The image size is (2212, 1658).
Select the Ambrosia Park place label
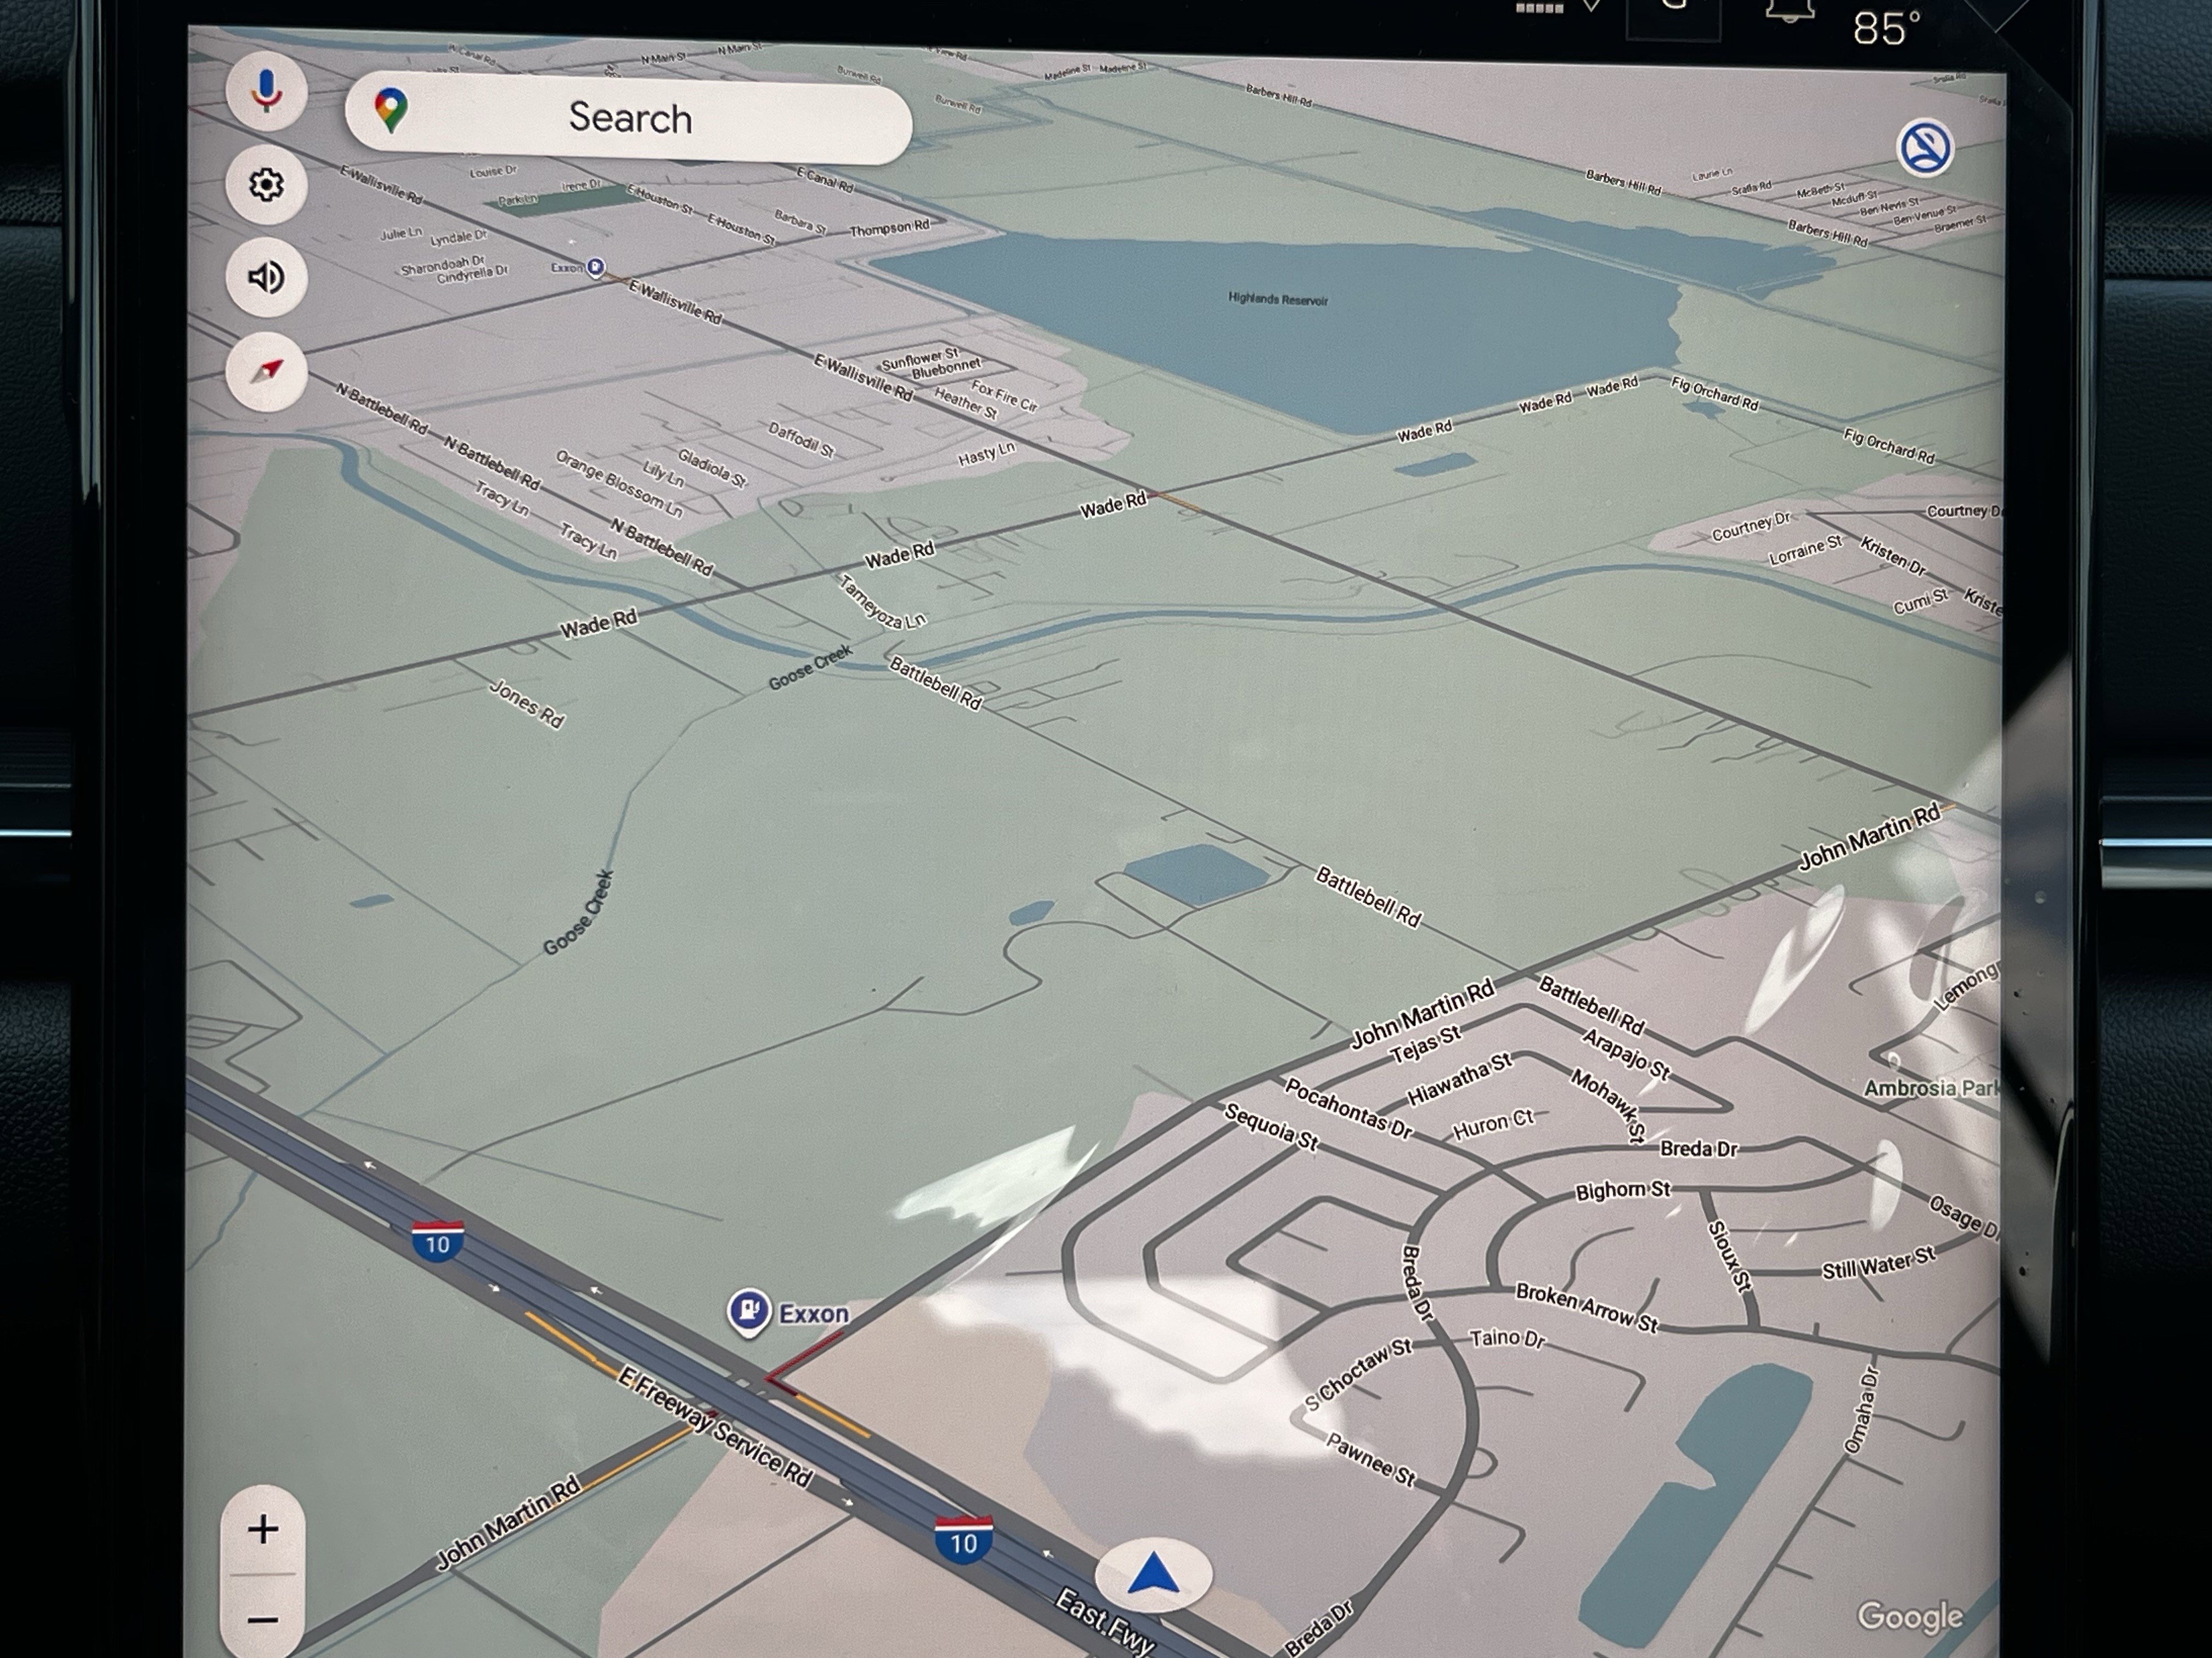click(x=1930, y=1087)
